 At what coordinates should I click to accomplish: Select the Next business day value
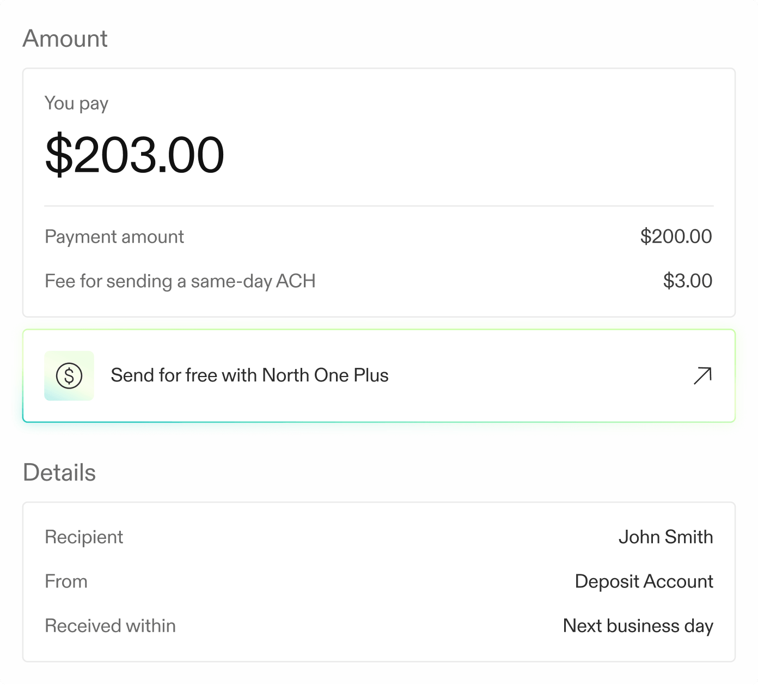click(x=638, y=626)
